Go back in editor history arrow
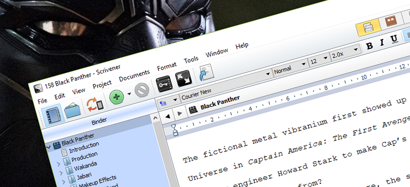 (168, 116)
